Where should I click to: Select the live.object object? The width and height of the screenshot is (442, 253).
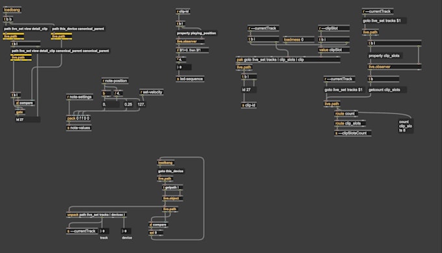(x=172, y=199)
